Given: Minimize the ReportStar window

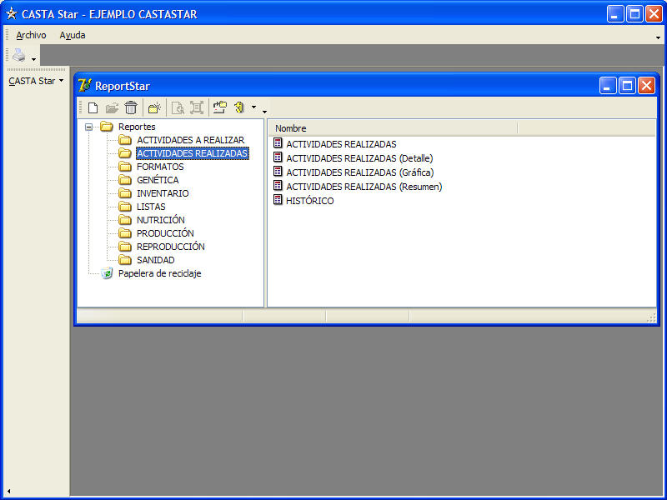Looking at the screenshot, I should coord(608,86).
